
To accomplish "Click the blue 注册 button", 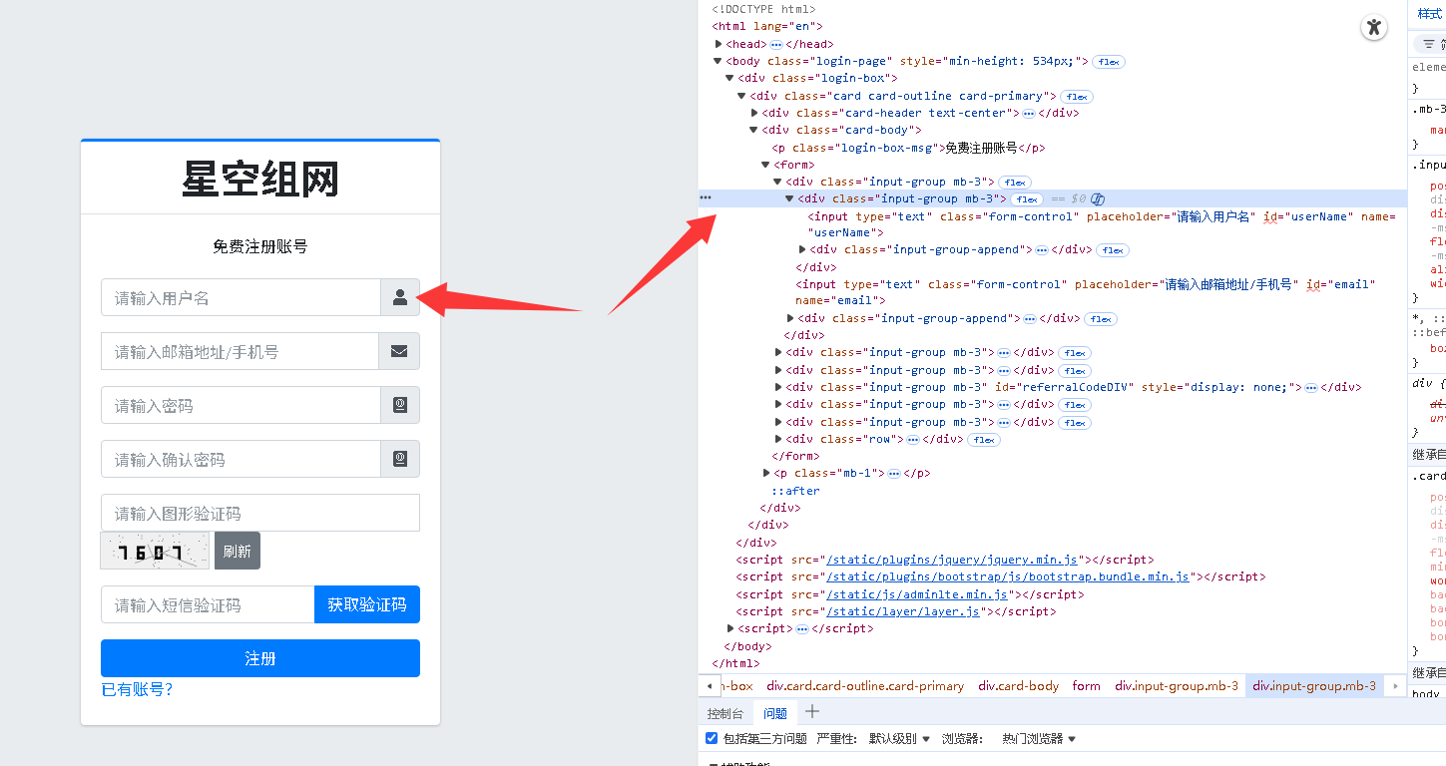I will (x=259, y=658).
